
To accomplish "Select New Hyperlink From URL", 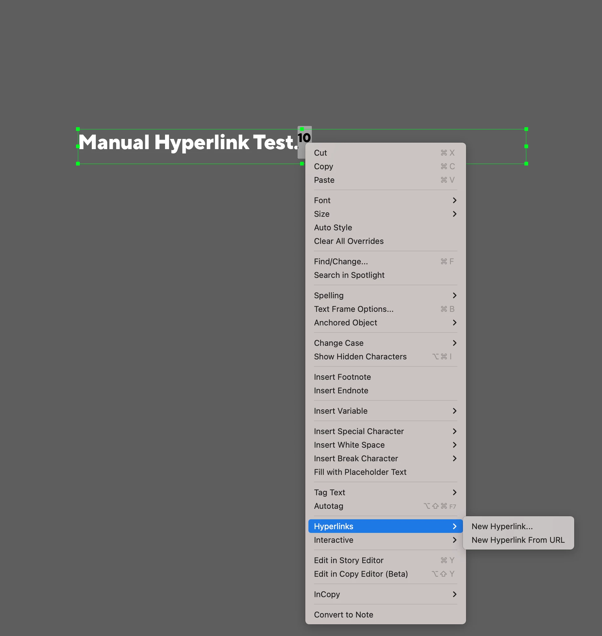I will 518,540.
